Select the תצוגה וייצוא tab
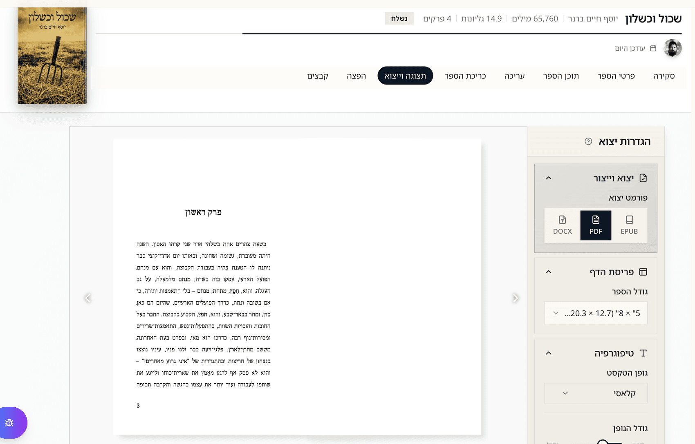695x444 pixels. tap(405, 76)
